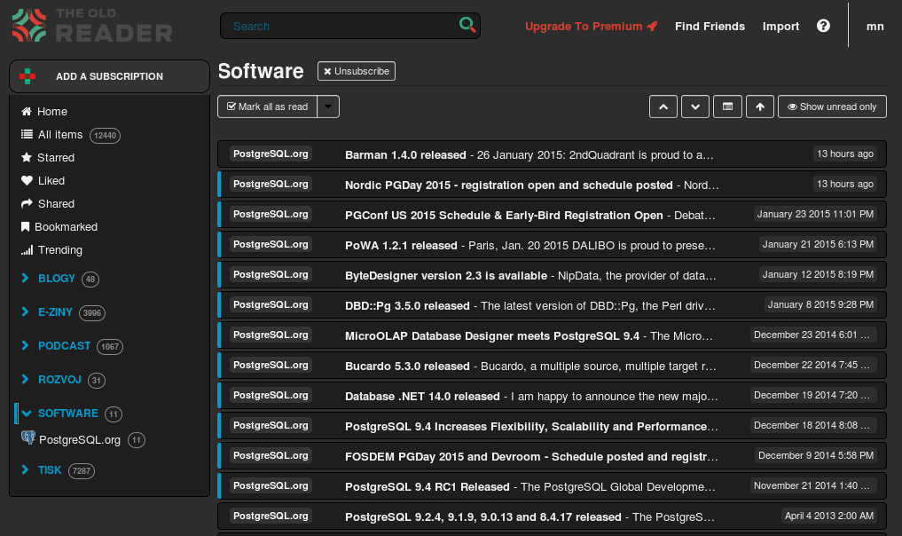Jump back to top with arrow icon
This screenshot has width=902, height=536.
[759, 106]
